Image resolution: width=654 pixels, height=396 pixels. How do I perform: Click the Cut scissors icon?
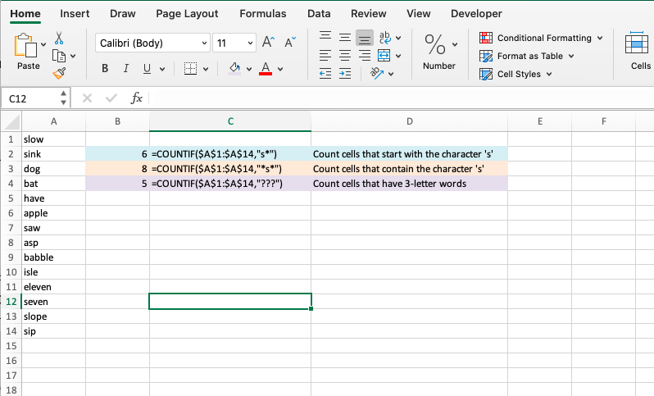coord(59,38)
